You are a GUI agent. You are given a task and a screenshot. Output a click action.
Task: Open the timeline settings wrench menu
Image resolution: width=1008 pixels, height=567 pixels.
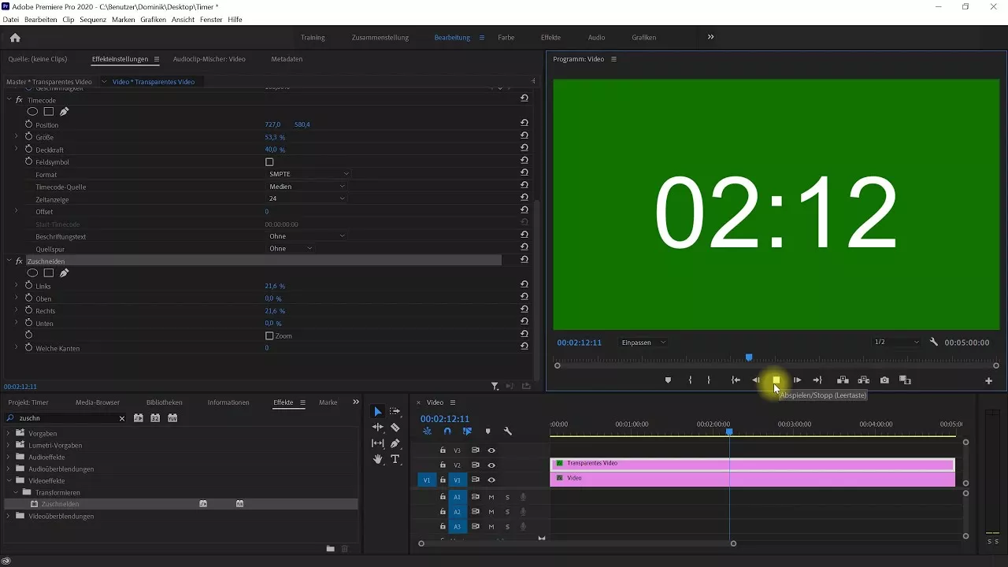click(509, 431)
